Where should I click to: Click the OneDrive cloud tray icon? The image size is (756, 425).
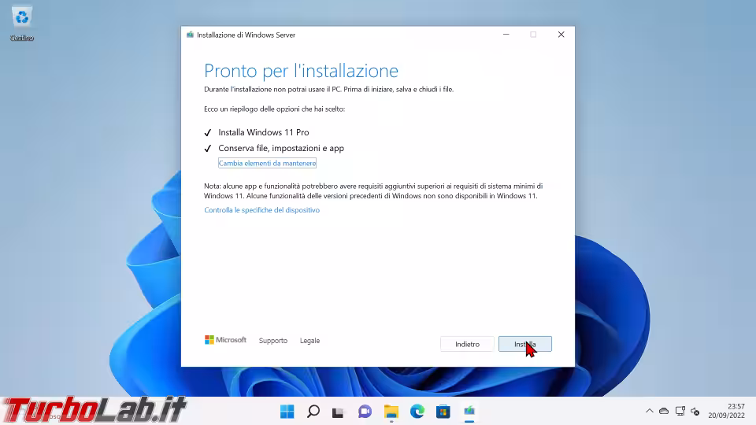(664, 411)
